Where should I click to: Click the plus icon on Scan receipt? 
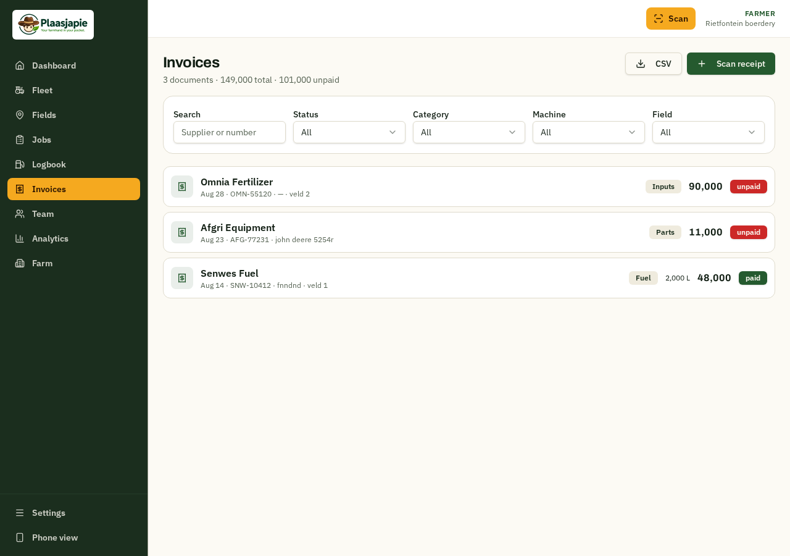point(702,64)
